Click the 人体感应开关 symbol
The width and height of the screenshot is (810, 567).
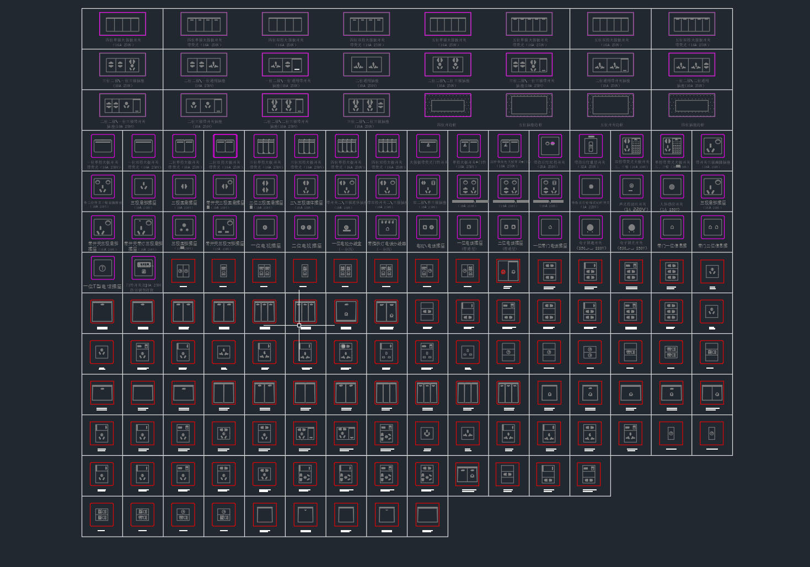(x=672, y=186)
